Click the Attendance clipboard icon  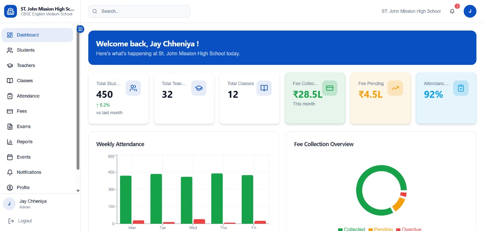(x=461, y=88)
